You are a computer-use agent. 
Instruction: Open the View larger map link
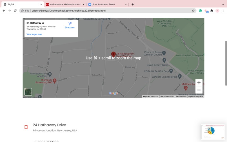tap(34, 34)
